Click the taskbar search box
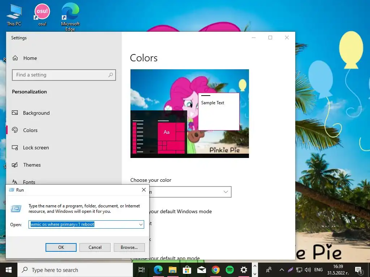 click(75, 270)
